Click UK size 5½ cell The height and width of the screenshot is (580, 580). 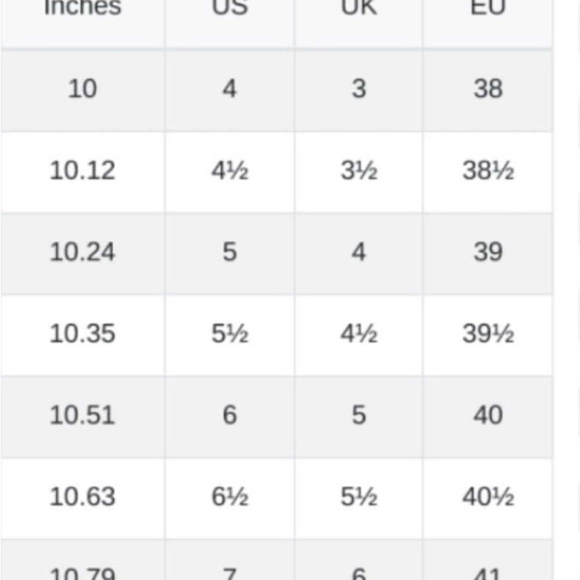click(358, 497)
